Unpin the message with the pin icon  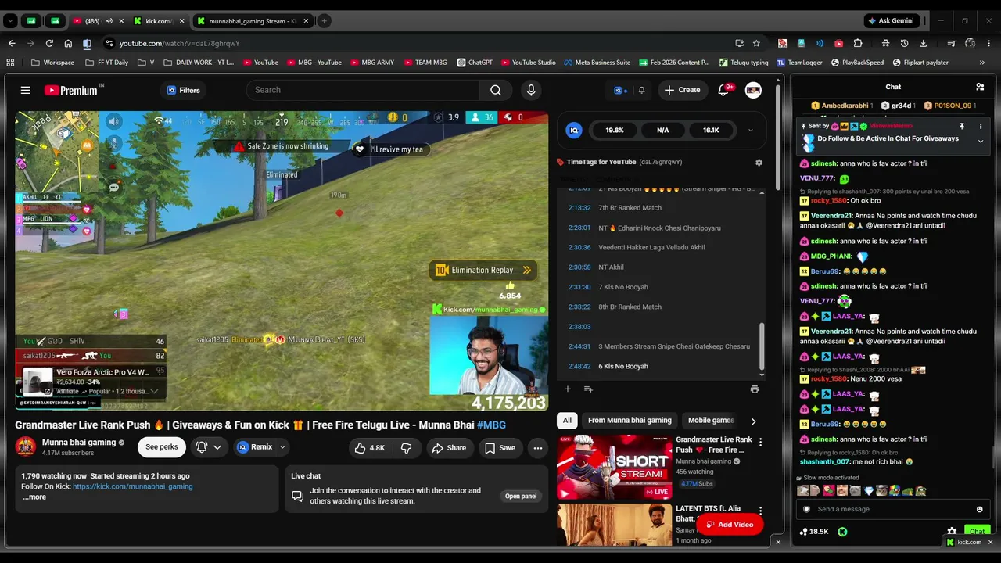pos(962,126)
